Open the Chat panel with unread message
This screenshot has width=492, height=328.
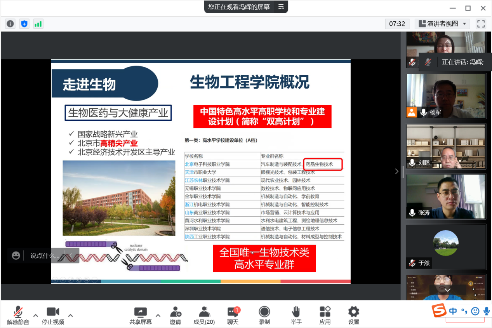click(x=233, y=315)
